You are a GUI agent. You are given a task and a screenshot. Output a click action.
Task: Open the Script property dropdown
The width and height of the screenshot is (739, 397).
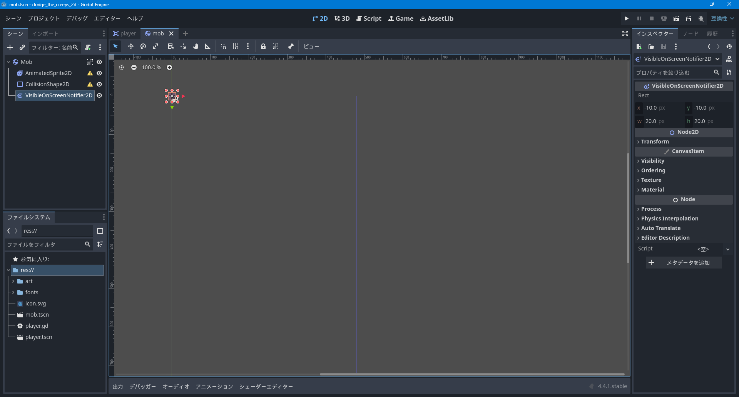[728, 249]
